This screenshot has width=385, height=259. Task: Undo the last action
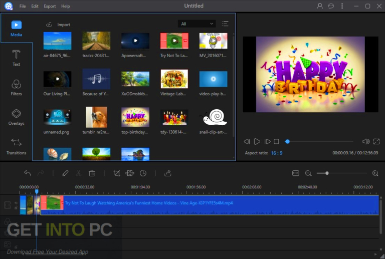coord(28,173)
